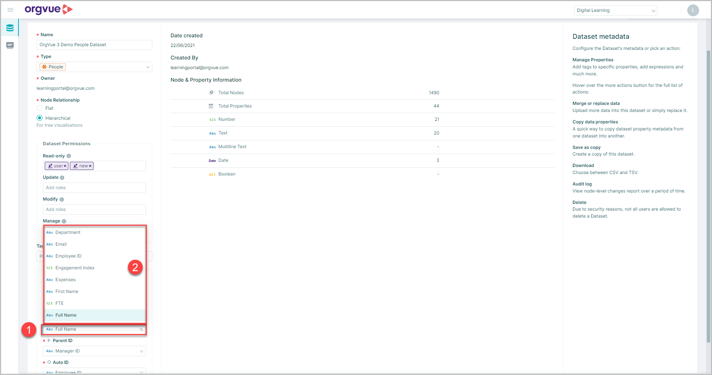Click the dataset Name input field
Image resolution: width=712 pixels, height=375 pixels.
coord(94,45)
